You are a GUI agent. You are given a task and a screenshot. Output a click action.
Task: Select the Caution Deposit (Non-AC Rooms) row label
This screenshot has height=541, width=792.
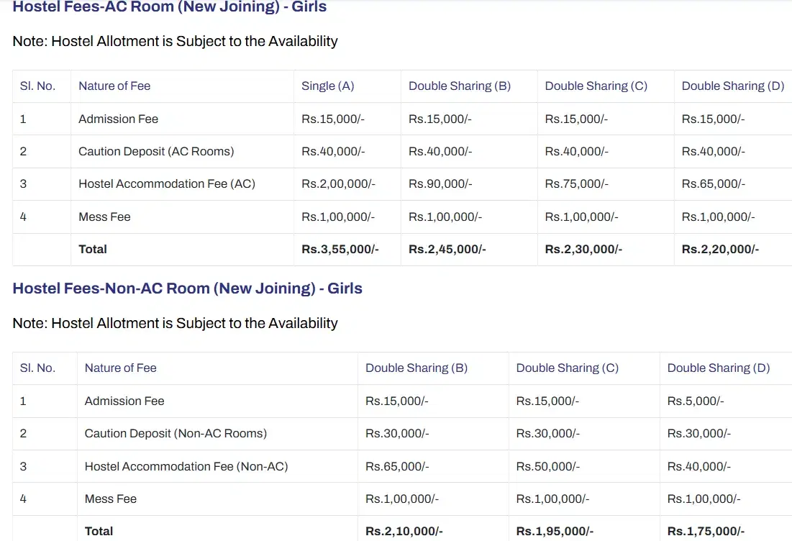(x=175, y=433)
